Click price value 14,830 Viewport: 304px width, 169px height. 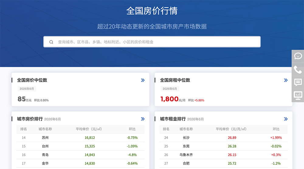tap(90, 163)
